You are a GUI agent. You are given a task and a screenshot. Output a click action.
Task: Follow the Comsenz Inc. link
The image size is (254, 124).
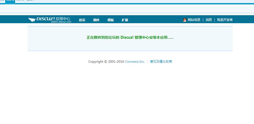coord(135,61)
